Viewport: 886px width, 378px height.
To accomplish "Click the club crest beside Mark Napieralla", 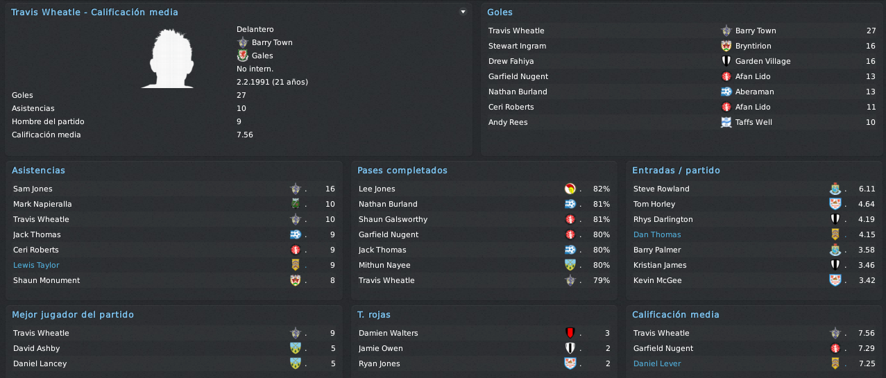I will coord(296,204).
